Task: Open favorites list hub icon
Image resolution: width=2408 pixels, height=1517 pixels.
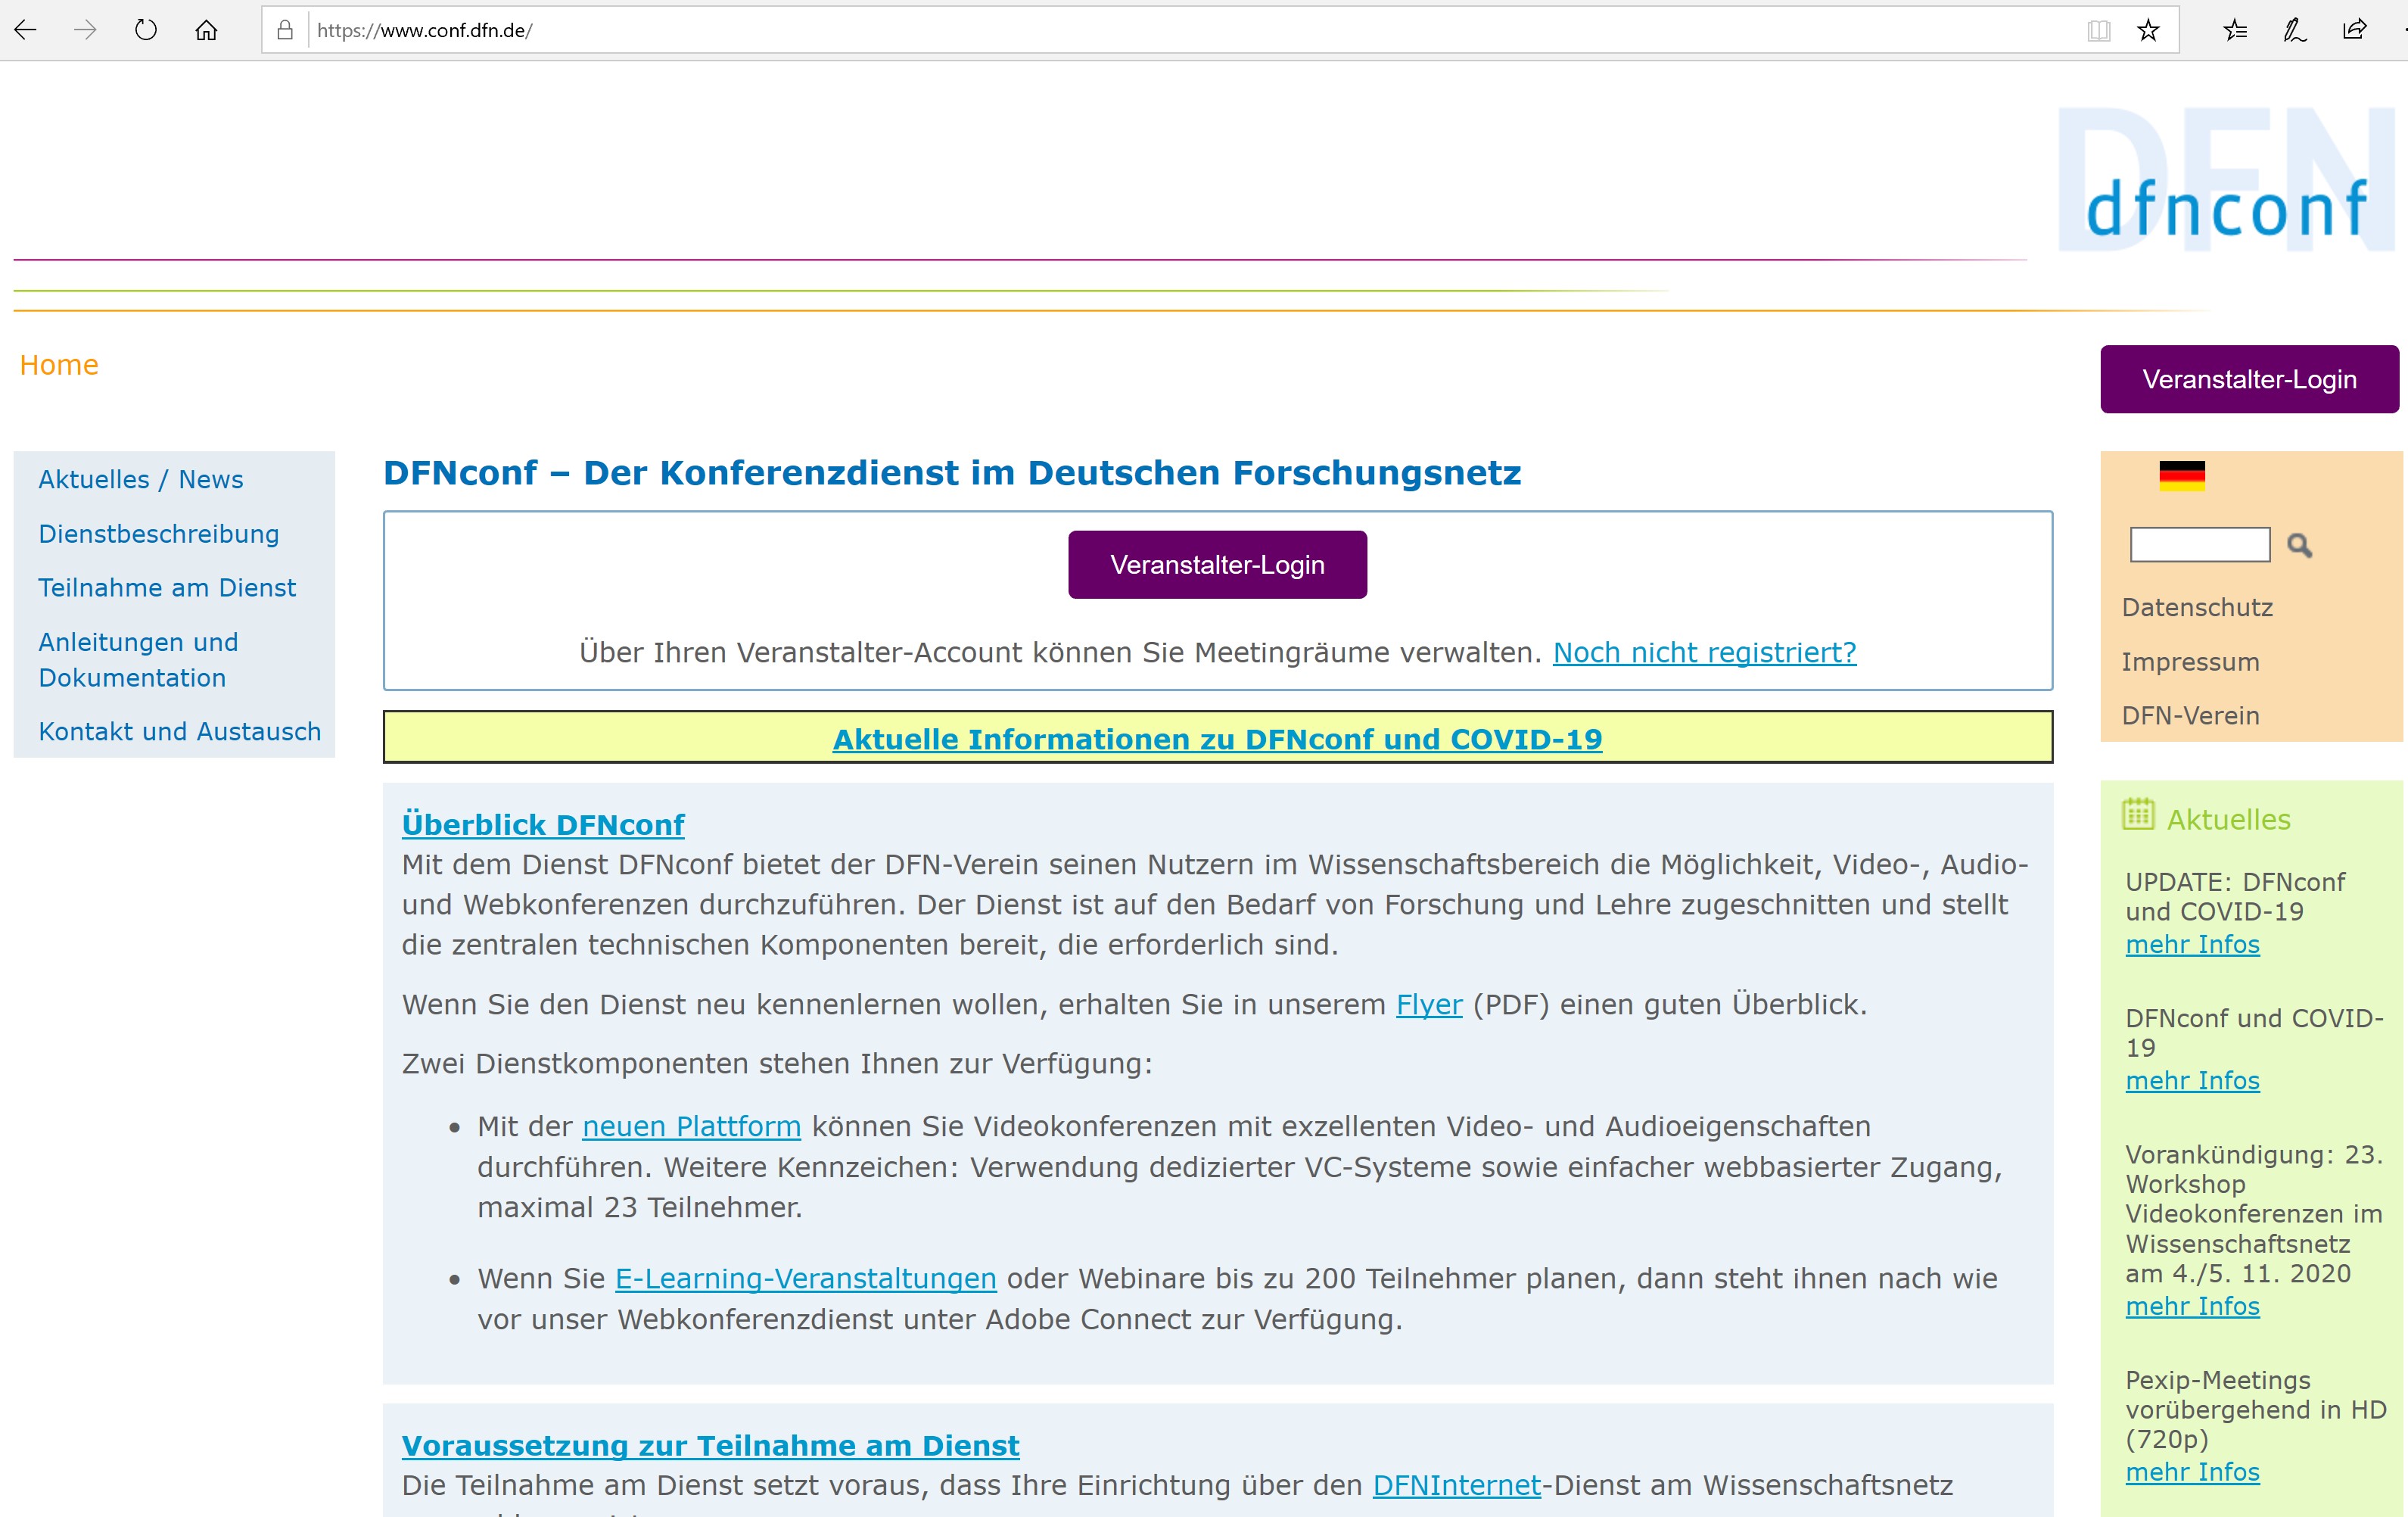Action: click(2235, 30)
